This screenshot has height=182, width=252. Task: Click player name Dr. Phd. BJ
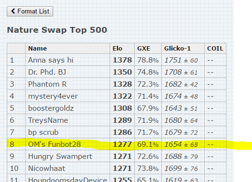coord(47,72)
